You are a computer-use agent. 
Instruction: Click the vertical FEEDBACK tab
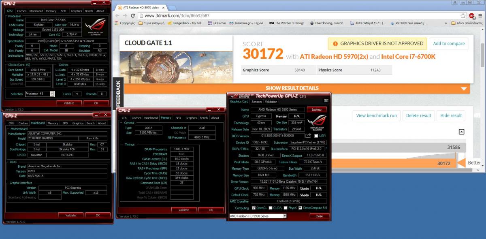click(x=118, y=93)
